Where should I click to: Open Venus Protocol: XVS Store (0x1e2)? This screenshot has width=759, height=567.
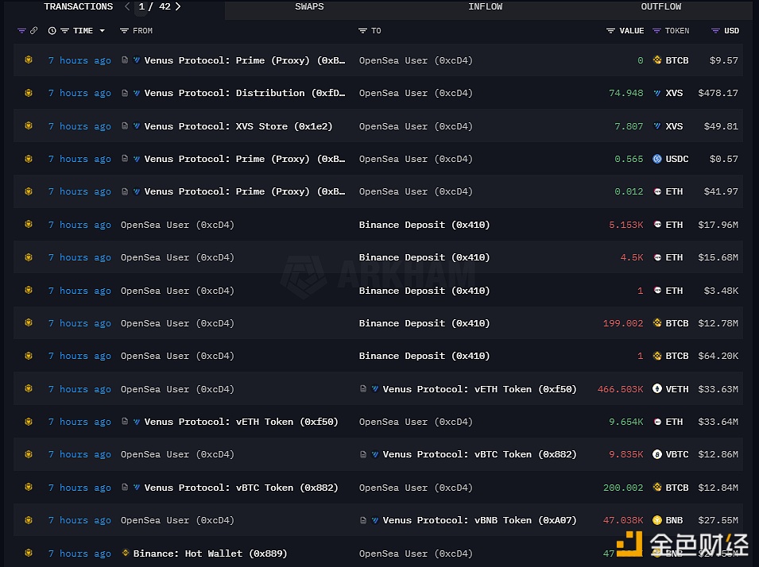pyautogui.click(x=238, y=126)
